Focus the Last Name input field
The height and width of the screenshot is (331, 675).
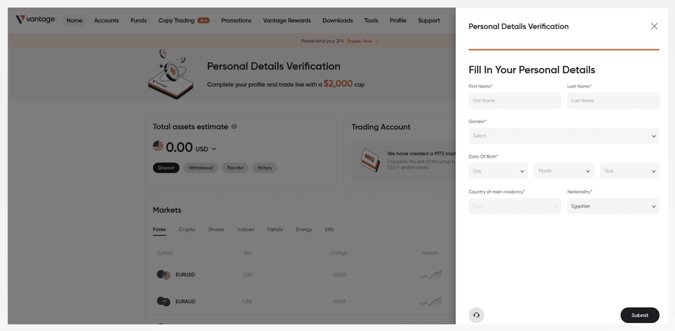pos(613,100)
